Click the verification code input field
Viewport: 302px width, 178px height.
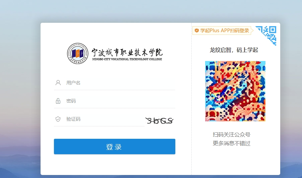tap(99, 119)
